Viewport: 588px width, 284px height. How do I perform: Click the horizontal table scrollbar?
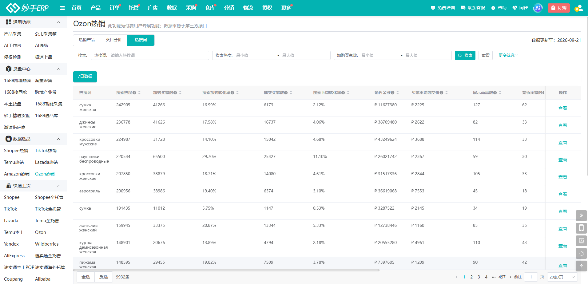tap(226, 270)
